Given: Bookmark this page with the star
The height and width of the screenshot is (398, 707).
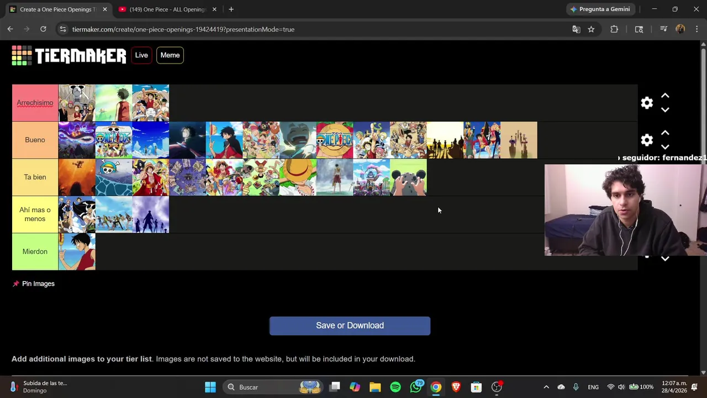Looking at the screenshot, I should (x=591, y=29).
